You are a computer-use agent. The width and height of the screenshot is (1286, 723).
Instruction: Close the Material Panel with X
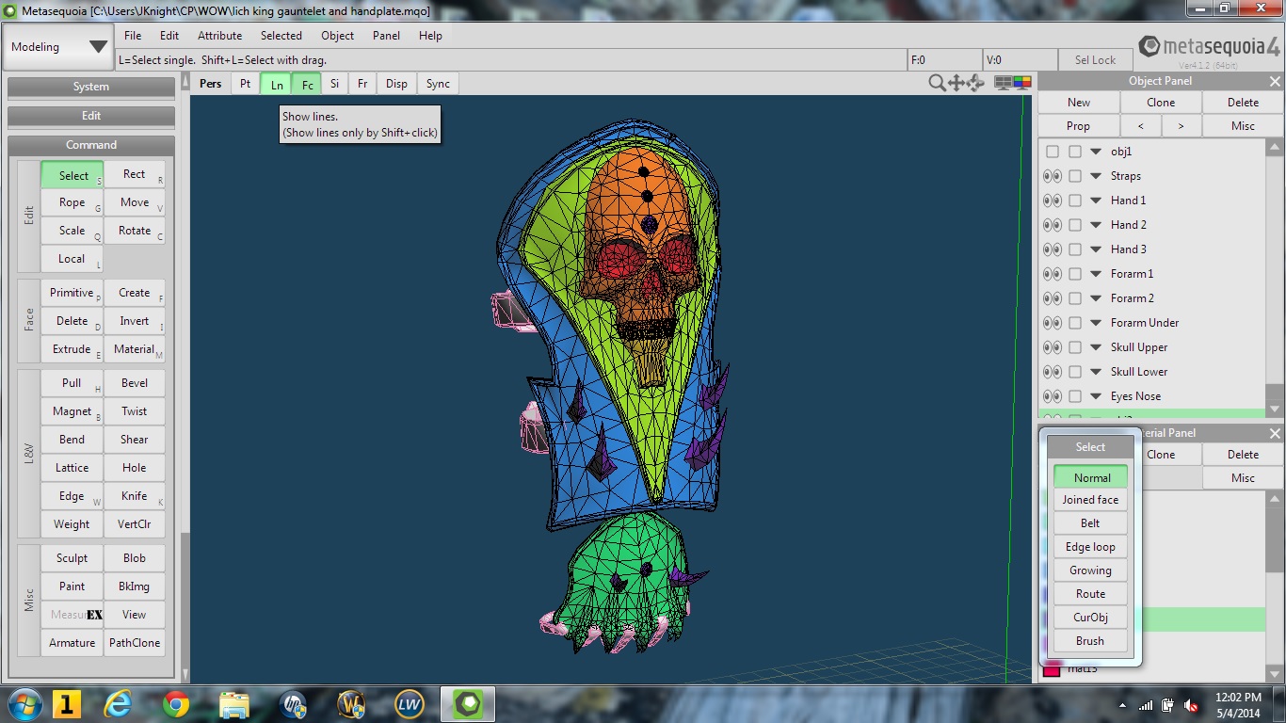tap(1275, 433)
